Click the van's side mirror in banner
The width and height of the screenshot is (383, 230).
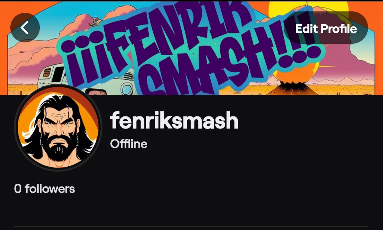[x=96, y=92]
